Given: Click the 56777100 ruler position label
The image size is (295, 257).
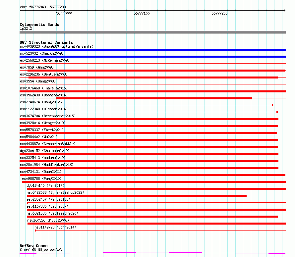Looking at the screenshot, I should 142,13.
